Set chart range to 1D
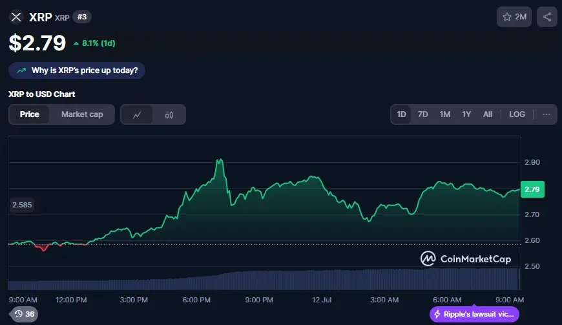This screenshot has width=562, height=325. [401, 114]
